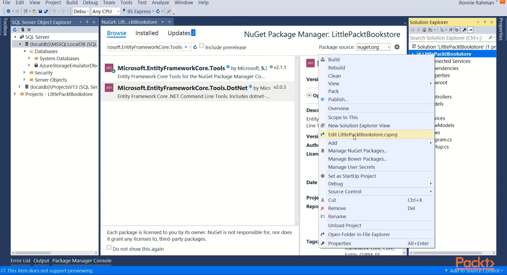Click Collapse All icon in Solution Explorer toolbar

click(450, 30)
